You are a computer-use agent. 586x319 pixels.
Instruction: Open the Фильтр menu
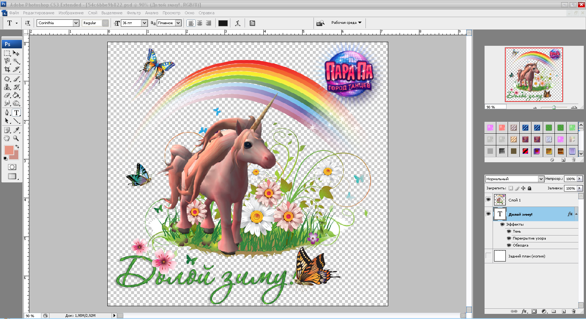(x=134, y=13)
